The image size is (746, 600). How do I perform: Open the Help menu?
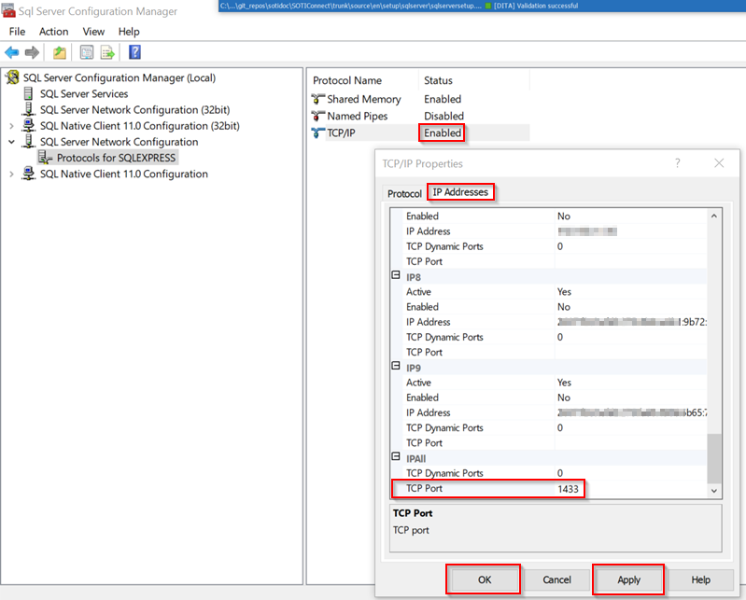click(x=129, y=32)
